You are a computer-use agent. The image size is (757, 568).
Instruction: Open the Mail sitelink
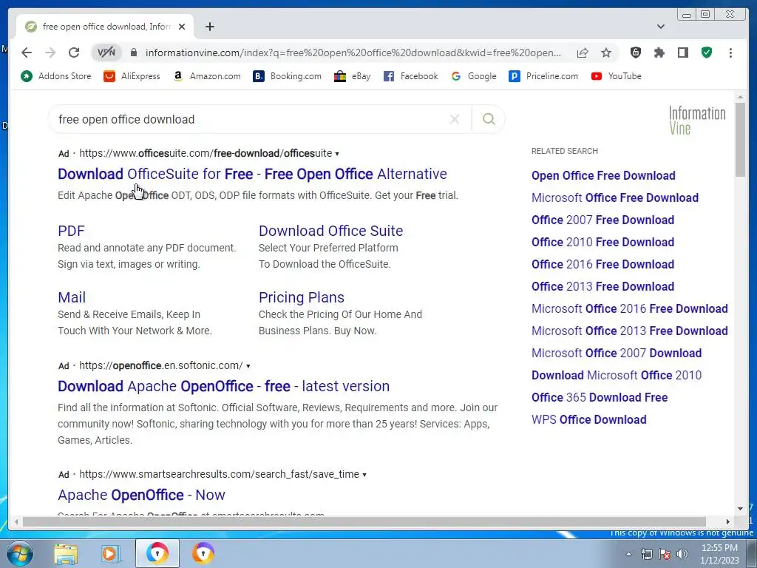point(72,297)
